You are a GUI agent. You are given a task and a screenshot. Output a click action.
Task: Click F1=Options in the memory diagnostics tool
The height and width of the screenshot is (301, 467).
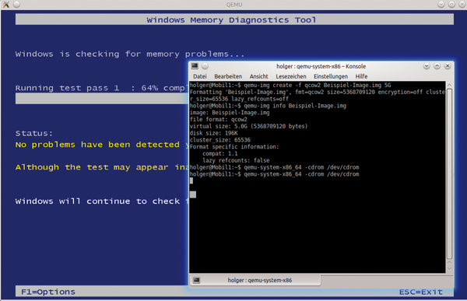pyautogui.click(x=48, y=292)
